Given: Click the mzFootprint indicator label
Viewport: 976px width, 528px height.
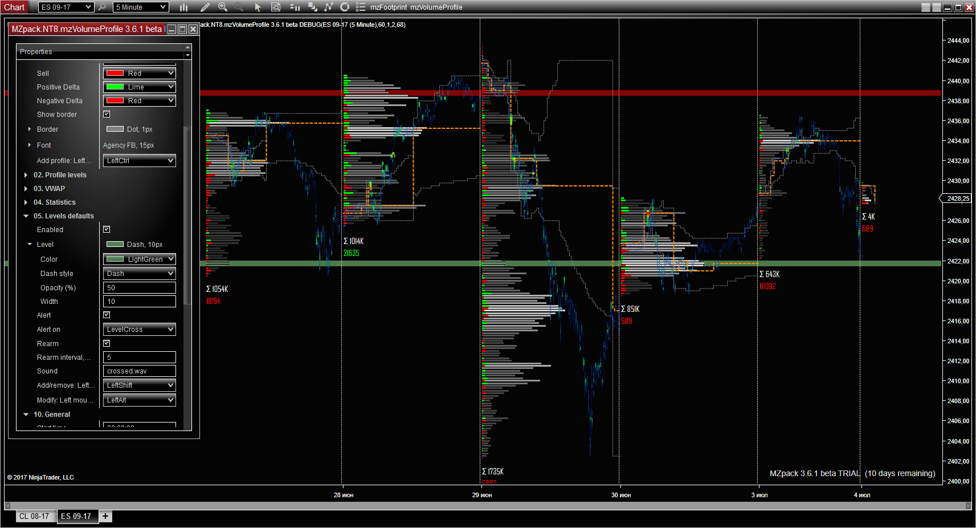Looking at the screenshot, I should point(389,7).
